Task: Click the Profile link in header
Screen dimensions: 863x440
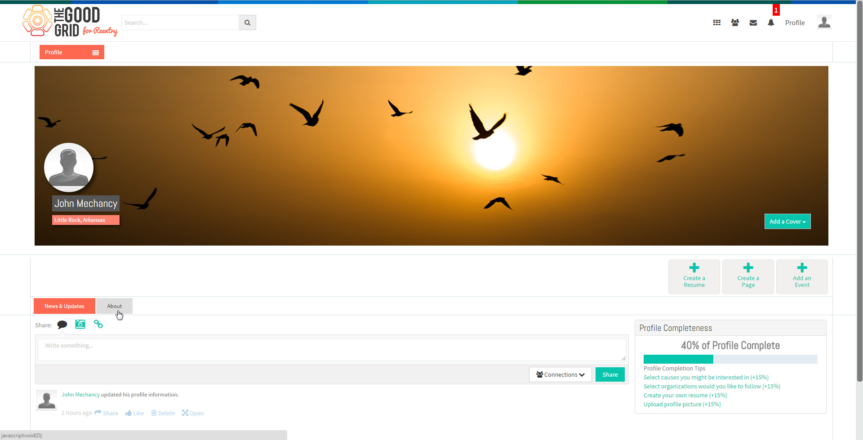Action: [795, 23]
